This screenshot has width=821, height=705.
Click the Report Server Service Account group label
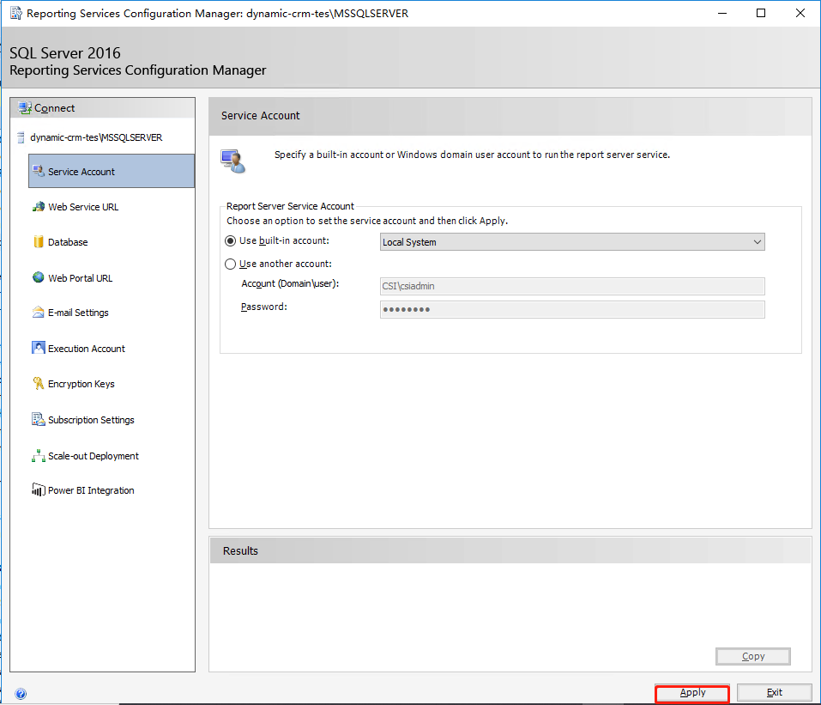(x=290, y=207)
